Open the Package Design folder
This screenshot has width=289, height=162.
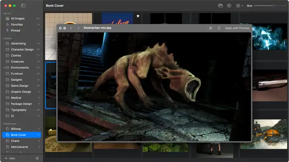[22, 104]
